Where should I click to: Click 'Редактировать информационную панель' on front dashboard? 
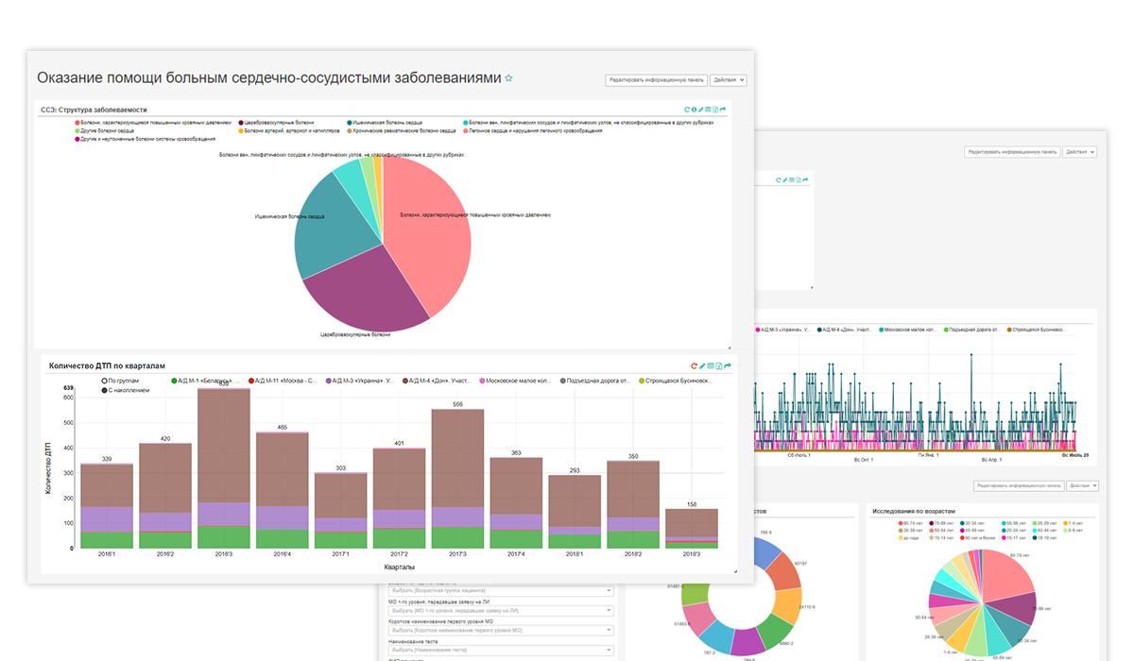pyautogui.click(x=656, y=80)
